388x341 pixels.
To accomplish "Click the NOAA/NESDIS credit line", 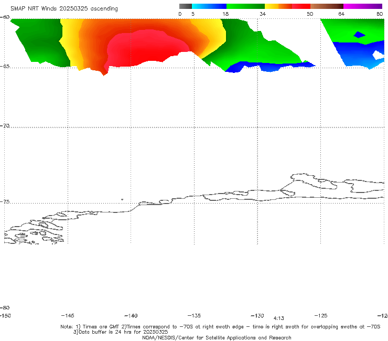I will point(217,337).
